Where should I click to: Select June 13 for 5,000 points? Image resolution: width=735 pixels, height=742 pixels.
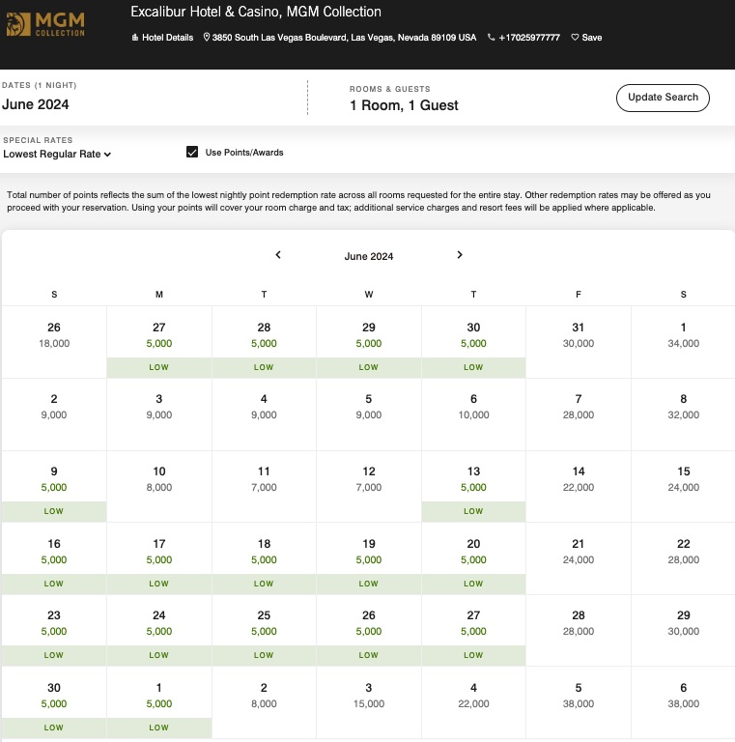click(473, 479)
